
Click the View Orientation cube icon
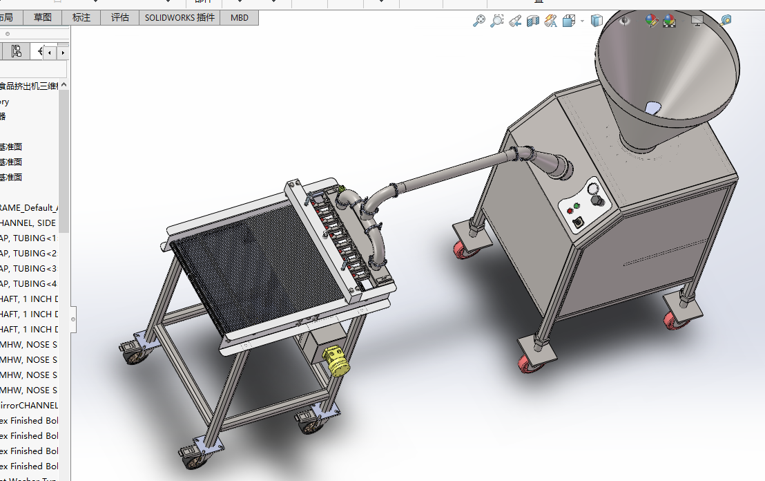(x=568, y=21)
